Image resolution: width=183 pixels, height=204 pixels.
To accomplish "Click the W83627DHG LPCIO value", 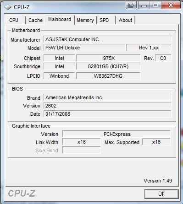I will pyautogui.click(x=108, y=76).
